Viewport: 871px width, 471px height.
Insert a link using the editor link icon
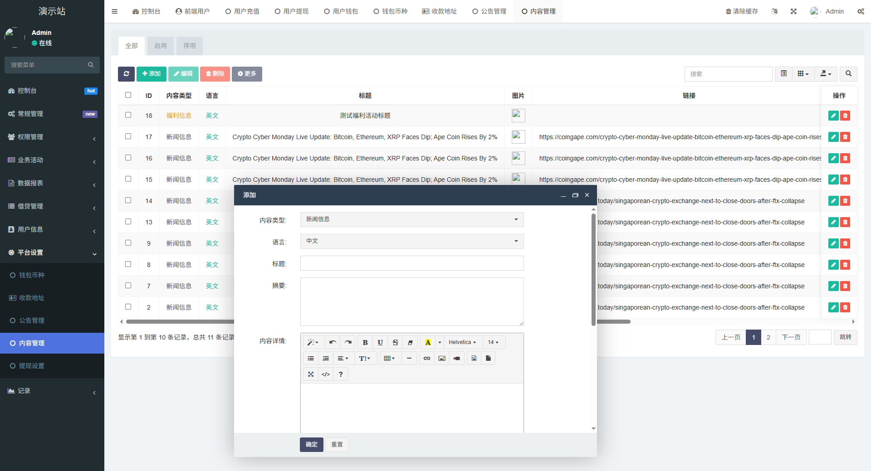point(426,358)
